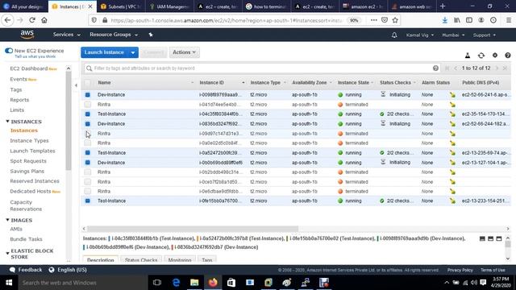
Task: Check the Rinfra i-09d97c147d31e3 checkbox
Action: tap(88, 134)
